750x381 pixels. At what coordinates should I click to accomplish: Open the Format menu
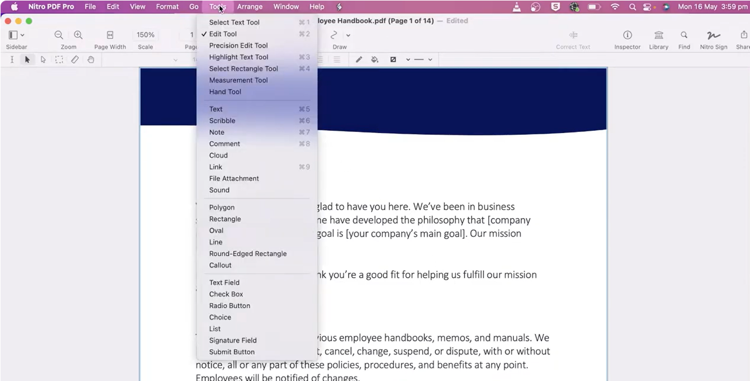(x=167, y=6)
